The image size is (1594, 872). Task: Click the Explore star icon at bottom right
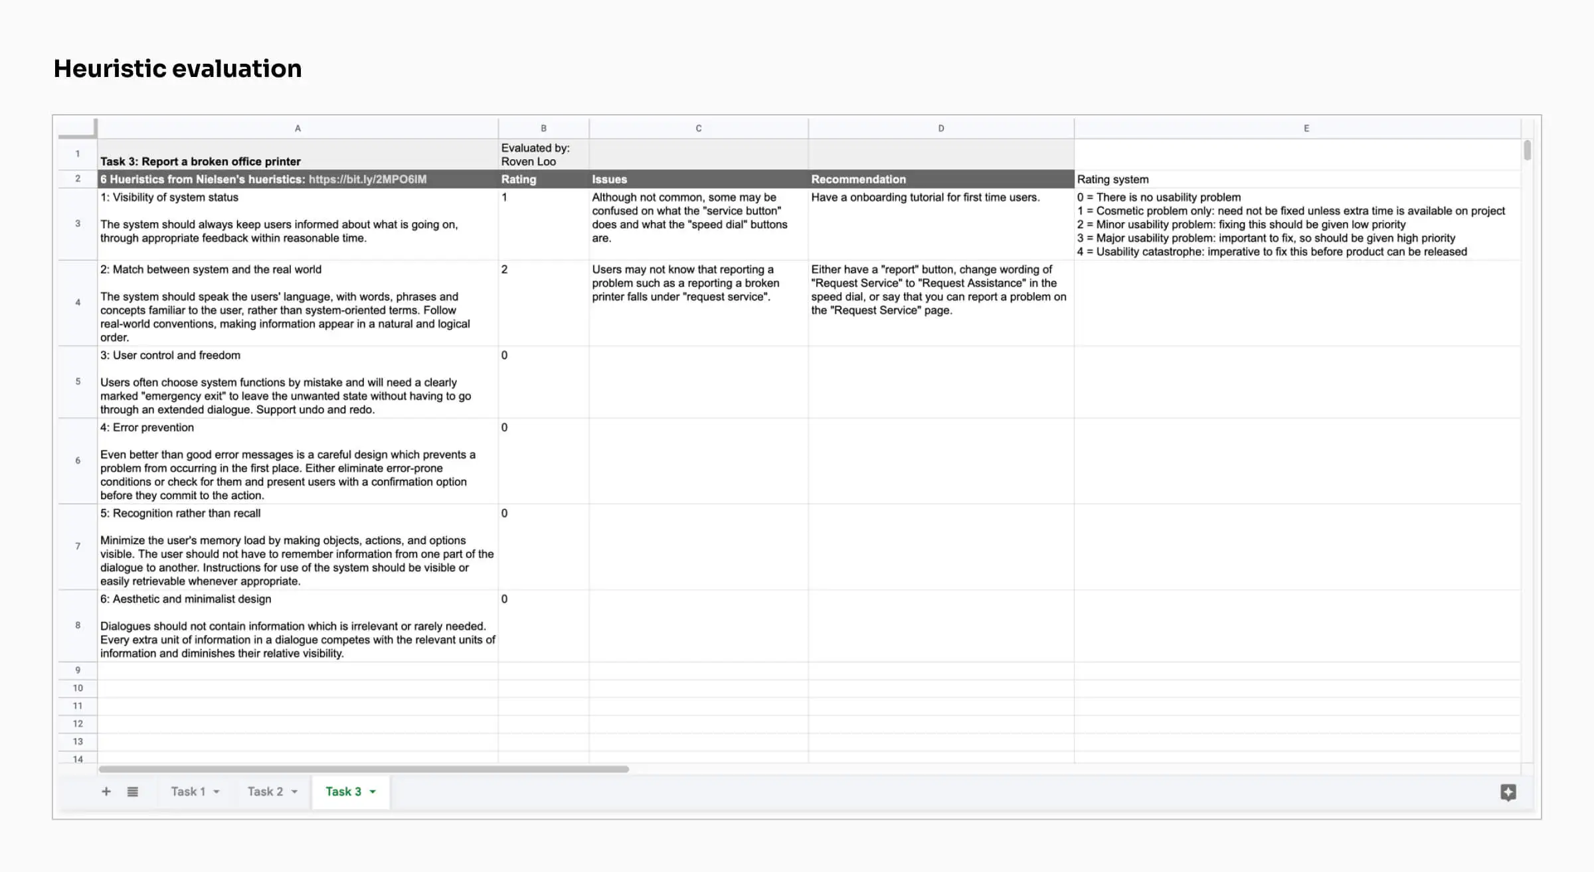click(x=1508, y=792)
